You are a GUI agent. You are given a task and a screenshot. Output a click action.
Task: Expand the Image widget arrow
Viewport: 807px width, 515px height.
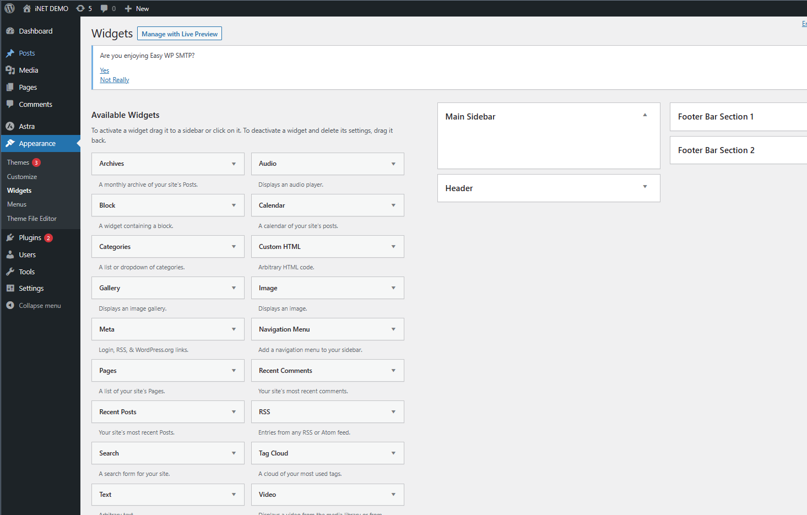tap(393, 288)
